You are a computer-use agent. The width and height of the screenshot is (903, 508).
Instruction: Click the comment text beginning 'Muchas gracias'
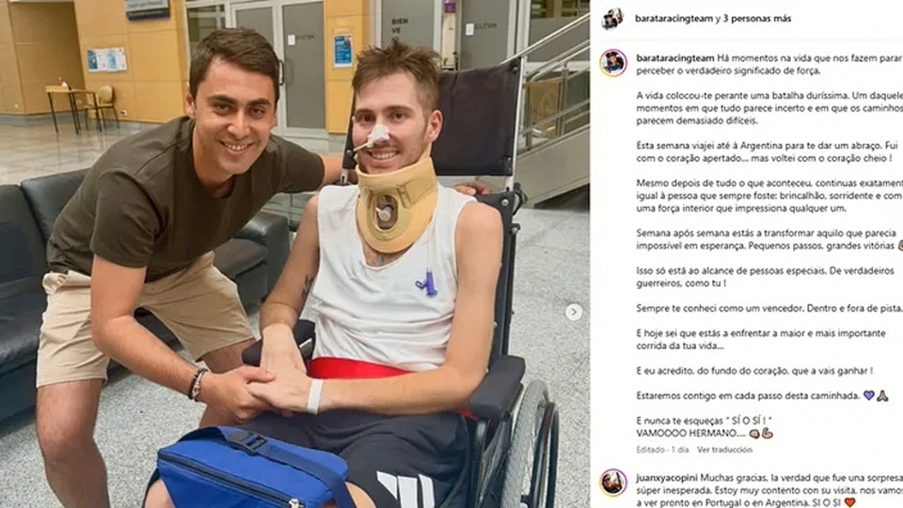click(769, 490)
